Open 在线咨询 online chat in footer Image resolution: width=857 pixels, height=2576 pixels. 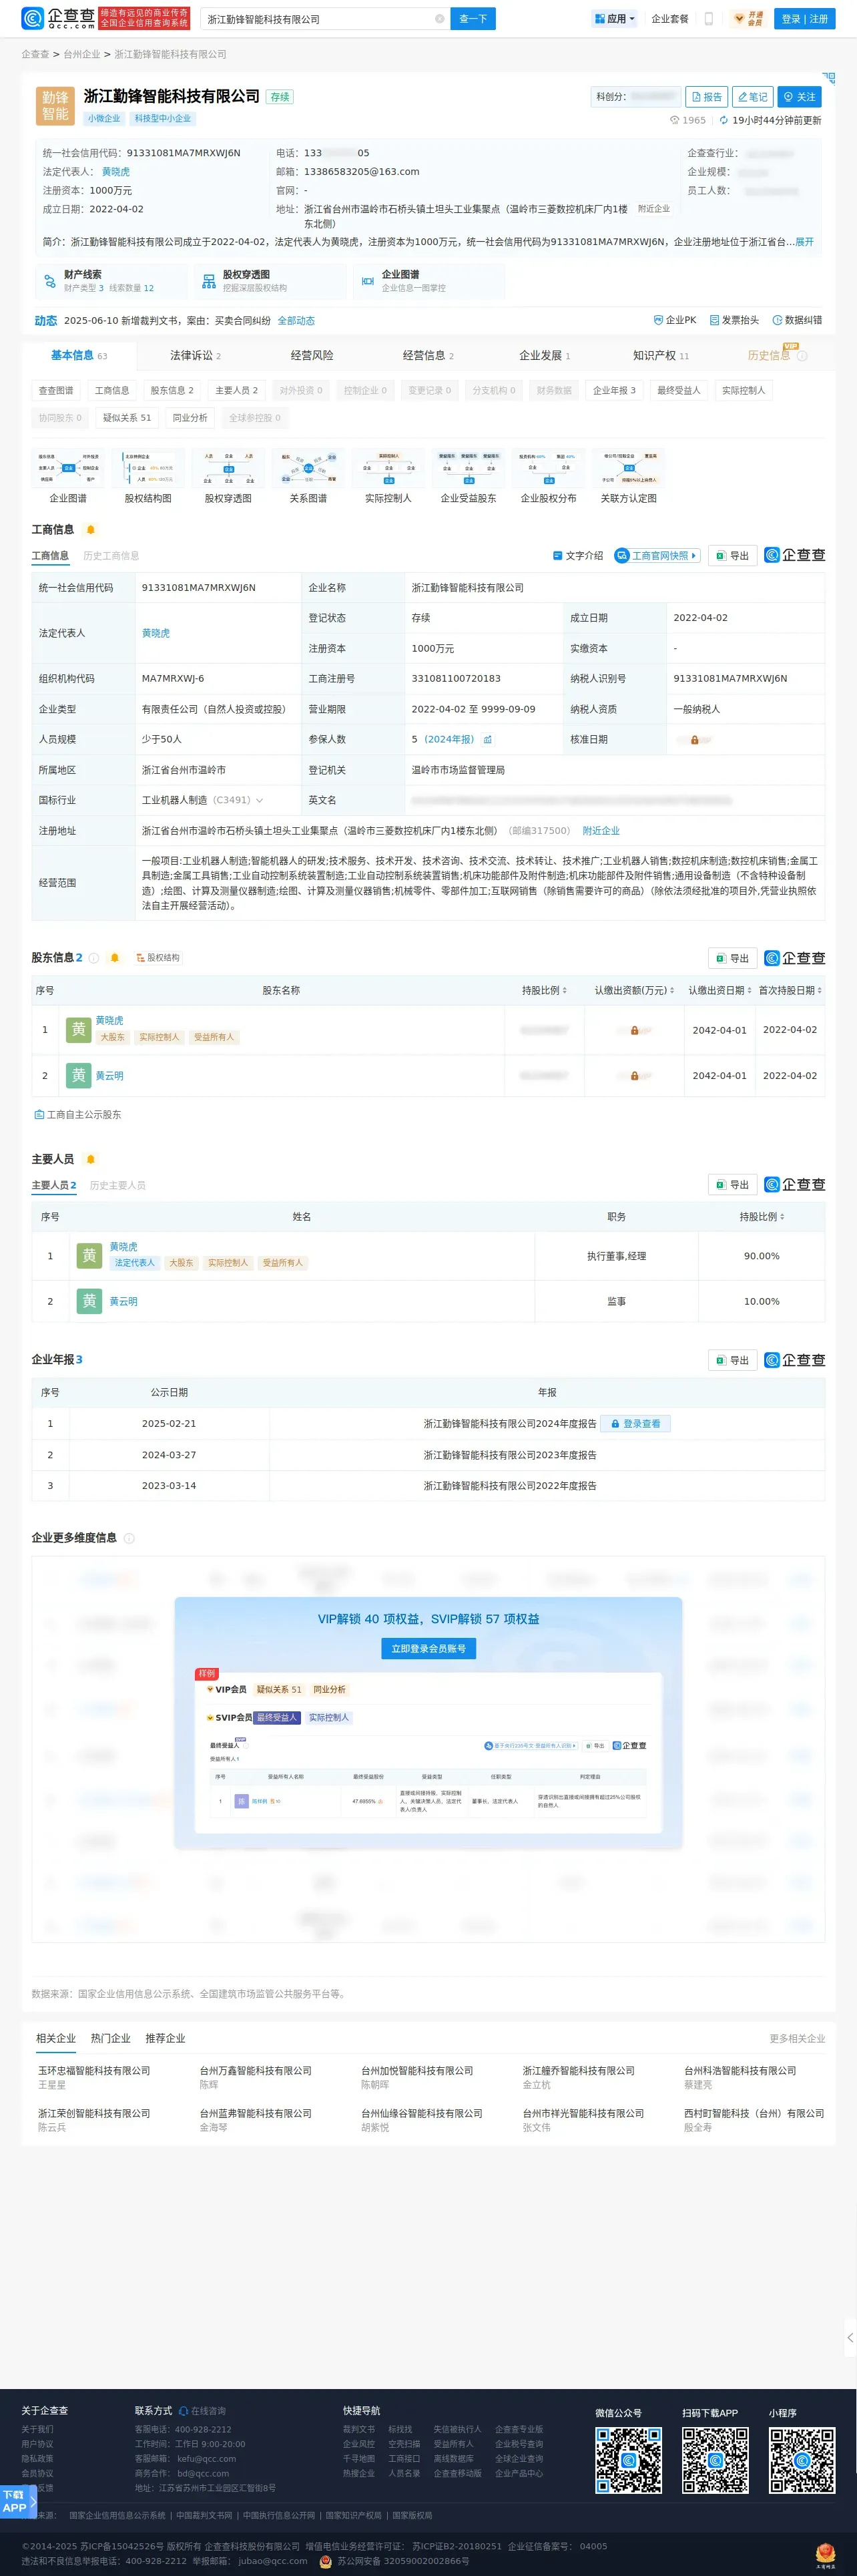click(x=202, y=2411)
